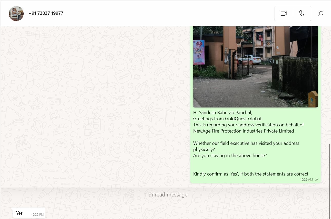The width and height of the screenshot is (331, 219).
Task: Start a video call with the contact
Action: tap(284, 14)
